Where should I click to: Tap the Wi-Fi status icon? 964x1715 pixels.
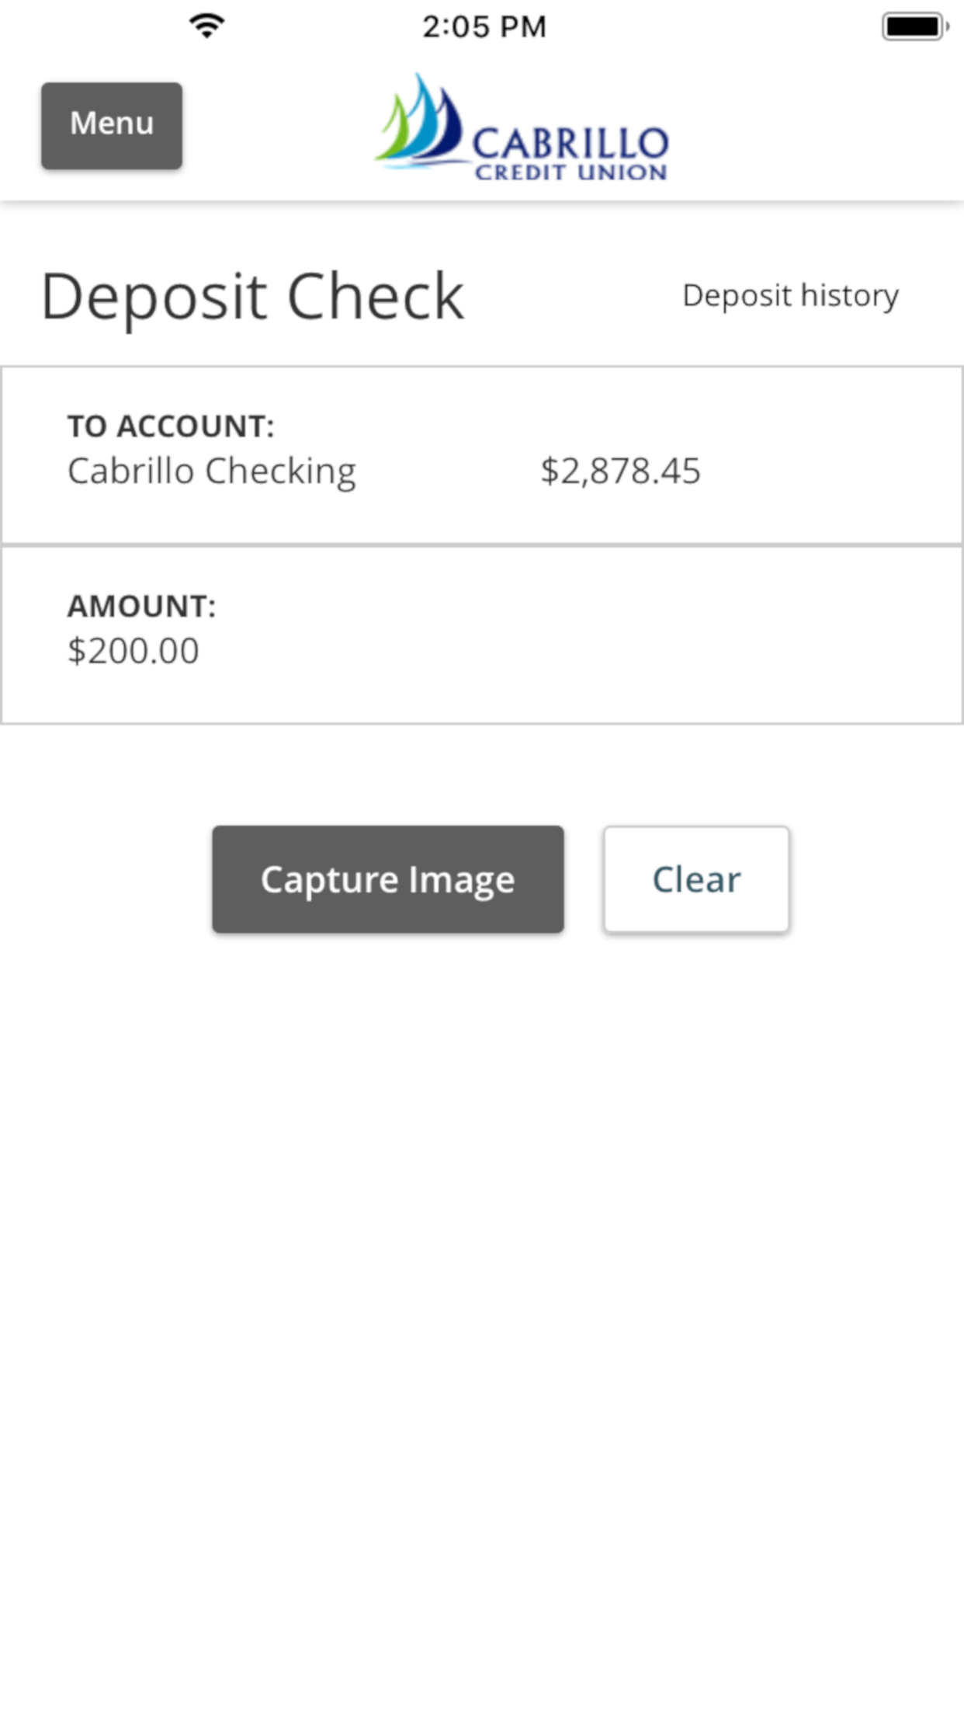[x=206, y=26]
